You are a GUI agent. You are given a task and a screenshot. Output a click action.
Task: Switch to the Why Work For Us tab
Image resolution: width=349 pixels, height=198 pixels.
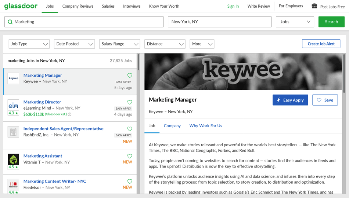pyautogui.click(x=206, y=126)
